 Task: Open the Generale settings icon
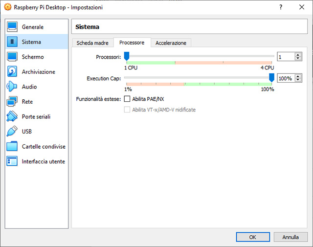tap(12, 27)
